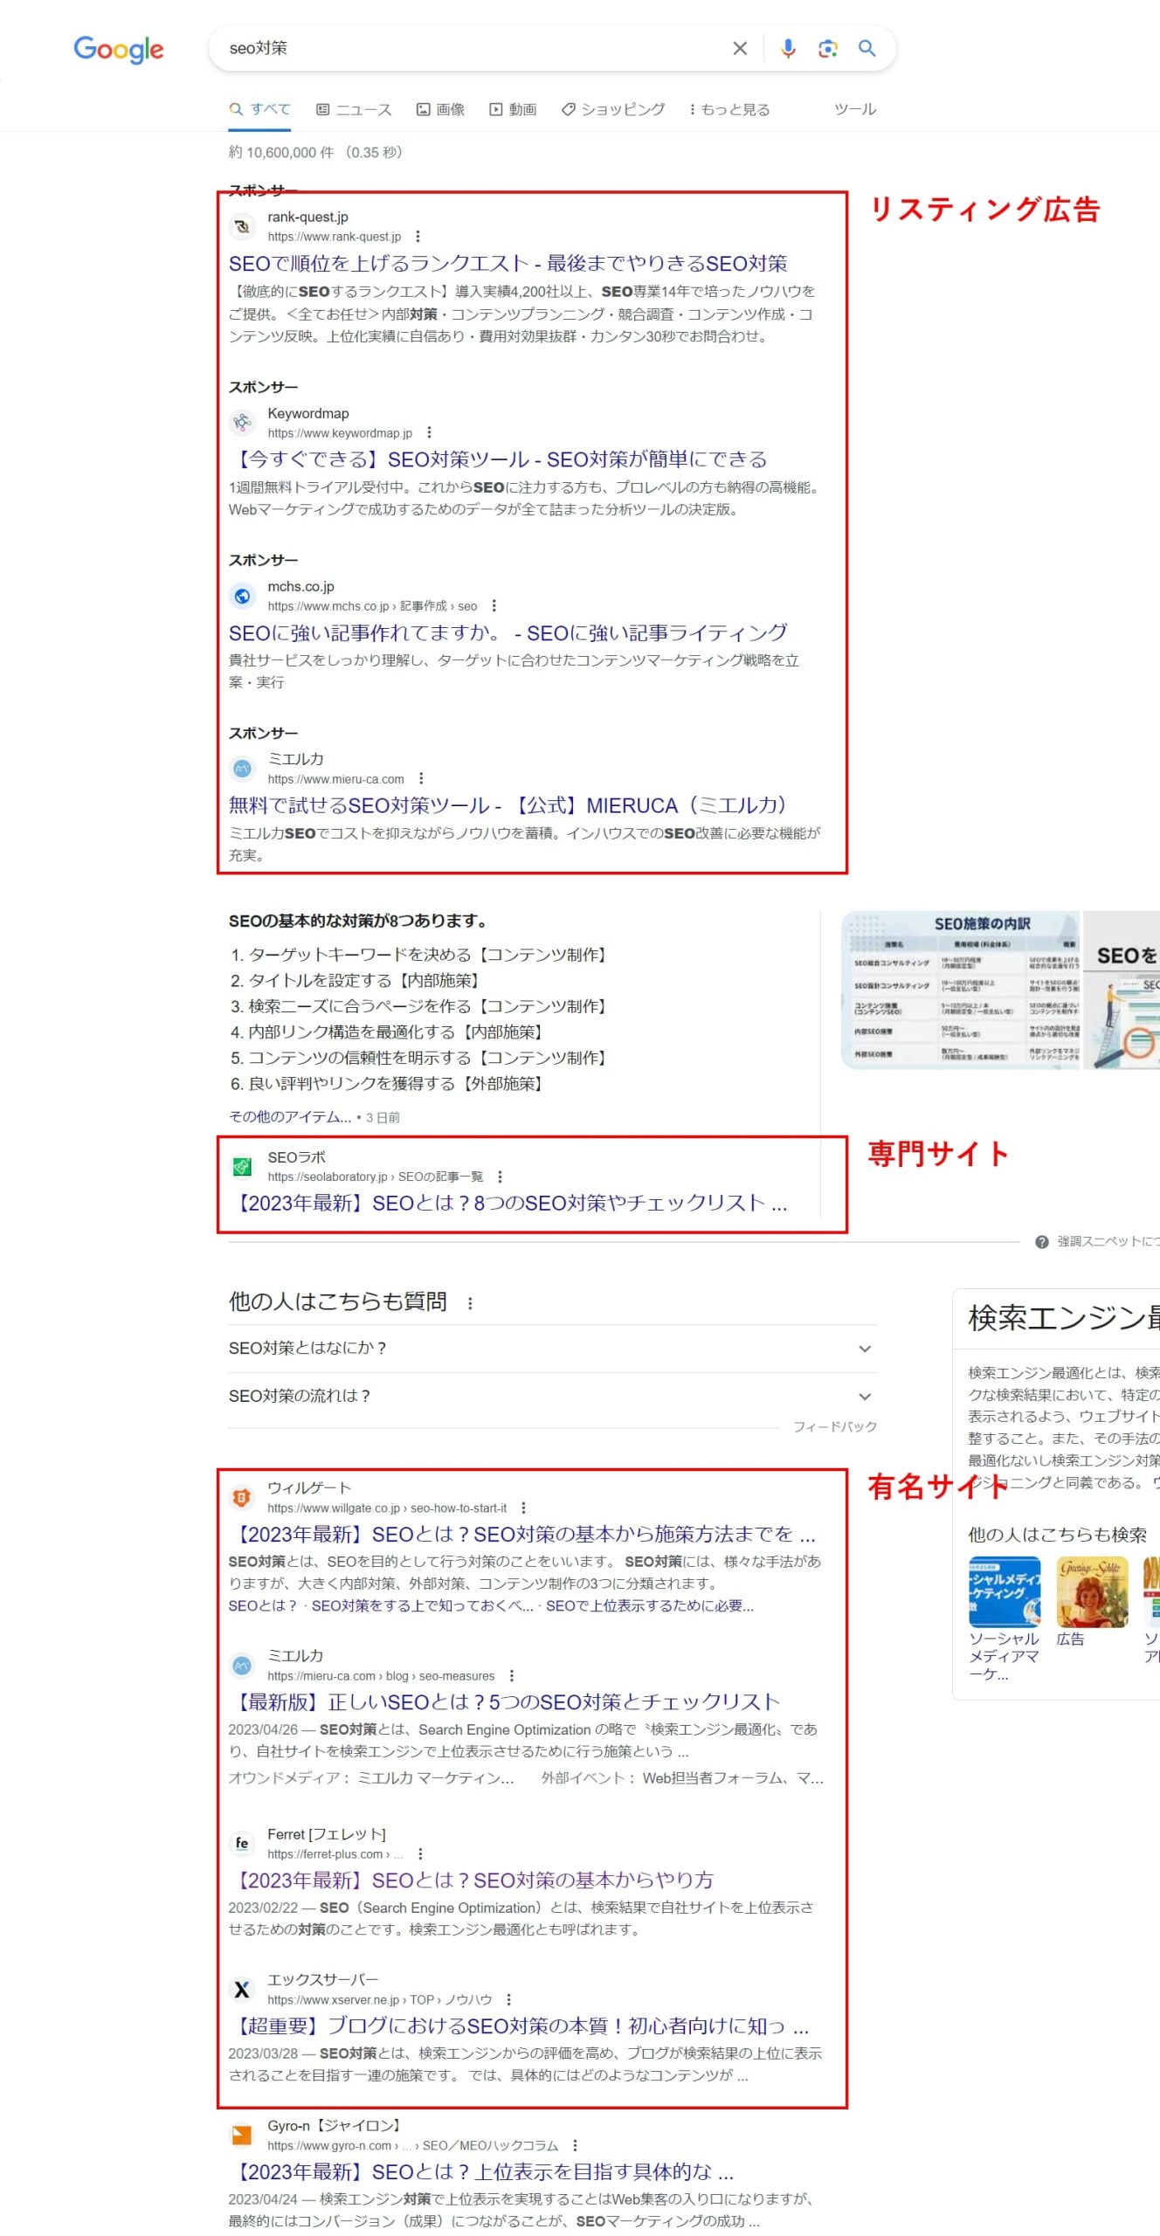Open the three-dot menu for mieru-ca.com blog result
Screen dimensions: 1160x2236
(512, 1676)
